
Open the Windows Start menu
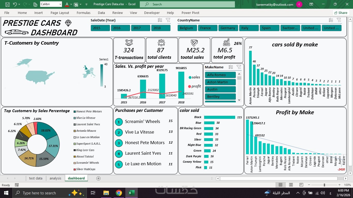pyautogui.click(x=6, y=193)
